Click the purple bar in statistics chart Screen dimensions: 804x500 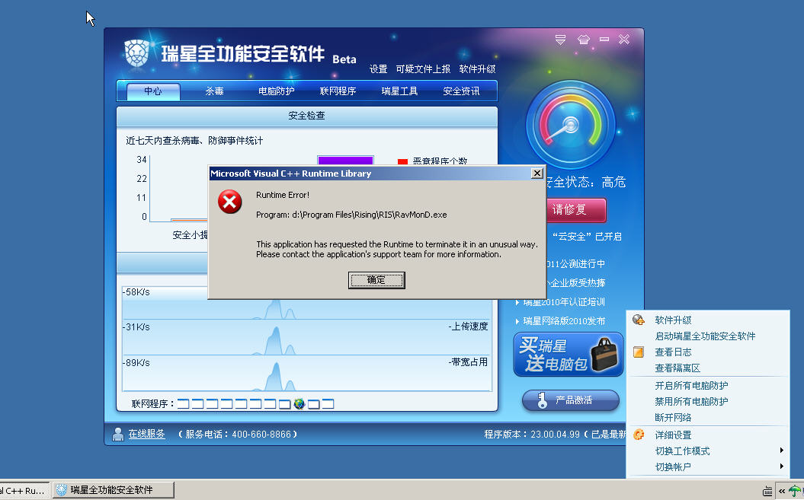345,161
